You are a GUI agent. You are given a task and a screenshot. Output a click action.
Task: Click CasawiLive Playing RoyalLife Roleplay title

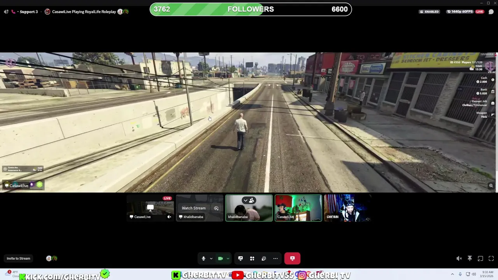coord(84,12)
